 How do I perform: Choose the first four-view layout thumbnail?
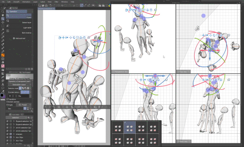(x=118, y=127)
